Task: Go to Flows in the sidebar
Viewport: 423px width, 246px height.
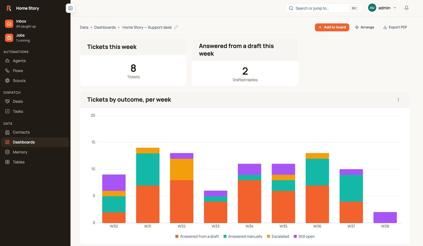Action: pyautogui.click(x=35, y=71)
